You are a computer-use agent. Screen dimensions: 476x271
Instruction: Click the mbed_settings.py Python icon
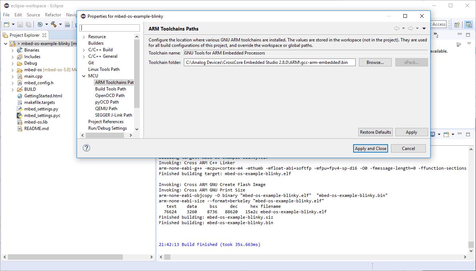20,109
